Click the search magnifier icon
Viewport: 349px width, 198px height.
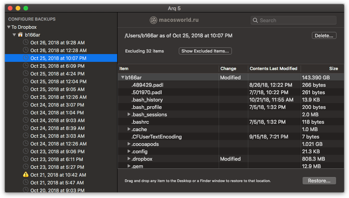(x=255, y=20)
